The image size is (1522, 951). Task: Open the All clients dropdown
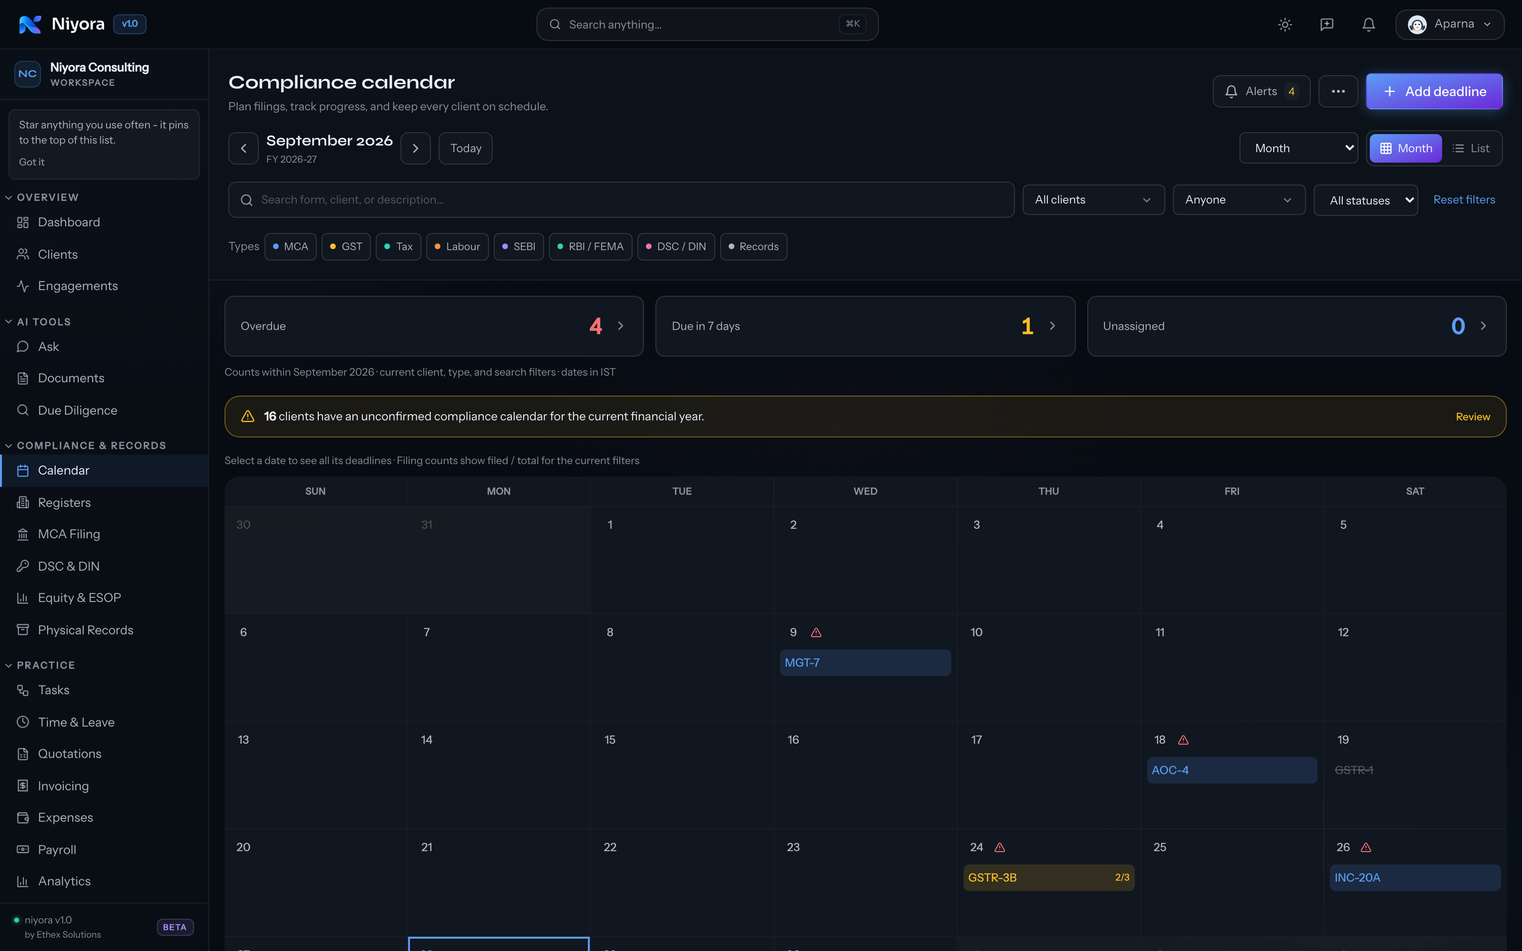pyautogui.click(x=1093, y=199)
